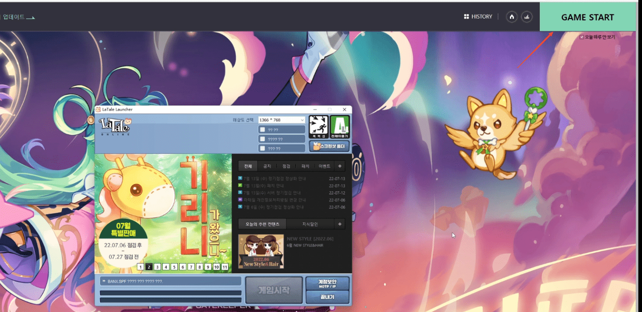This screenshot has width=642, height=312.
Task: Click the home icon in top bar
Action: point(512,17)
